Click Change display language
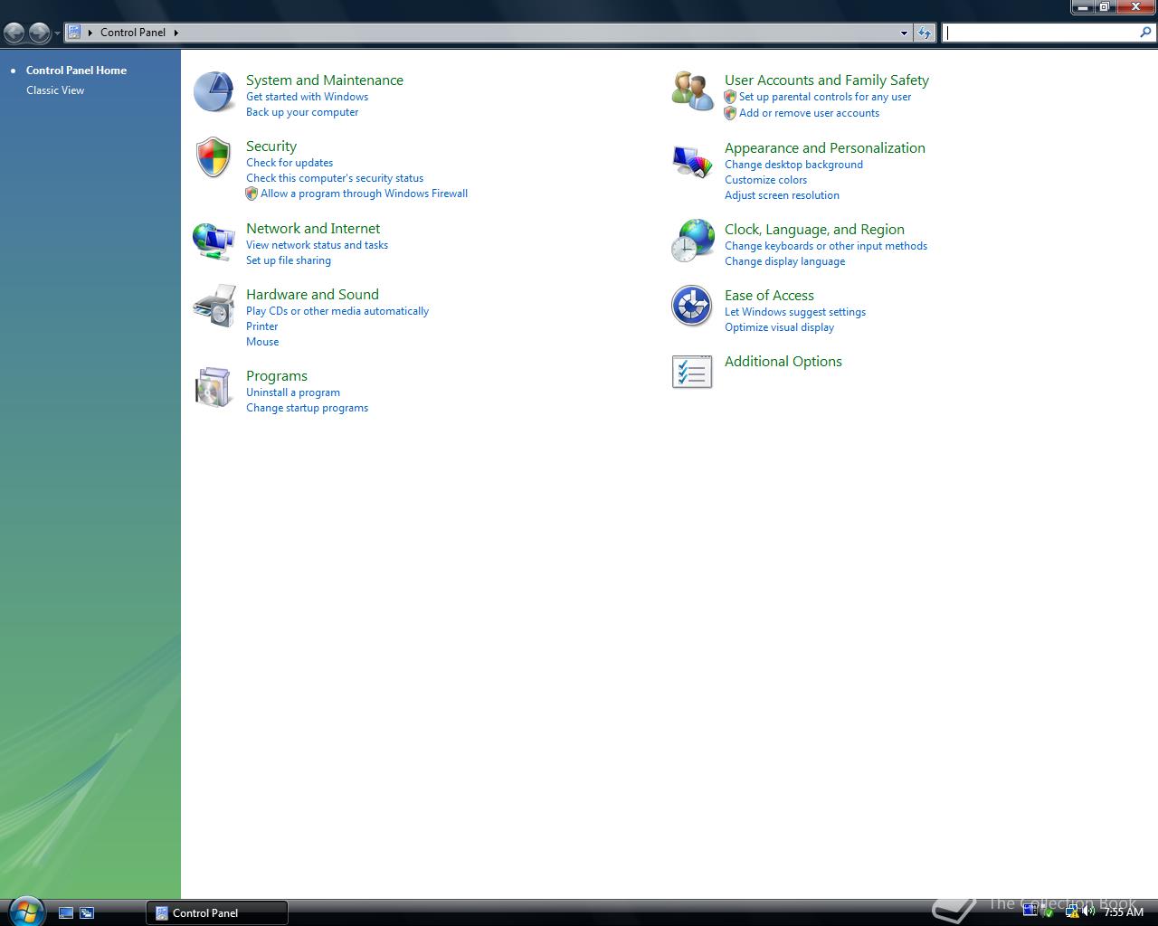Viewport: 1158px width, 926px height. 784,261
